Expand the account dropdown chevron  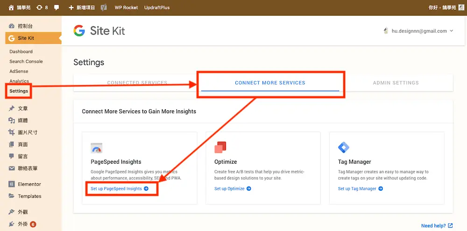coord(451,31)
